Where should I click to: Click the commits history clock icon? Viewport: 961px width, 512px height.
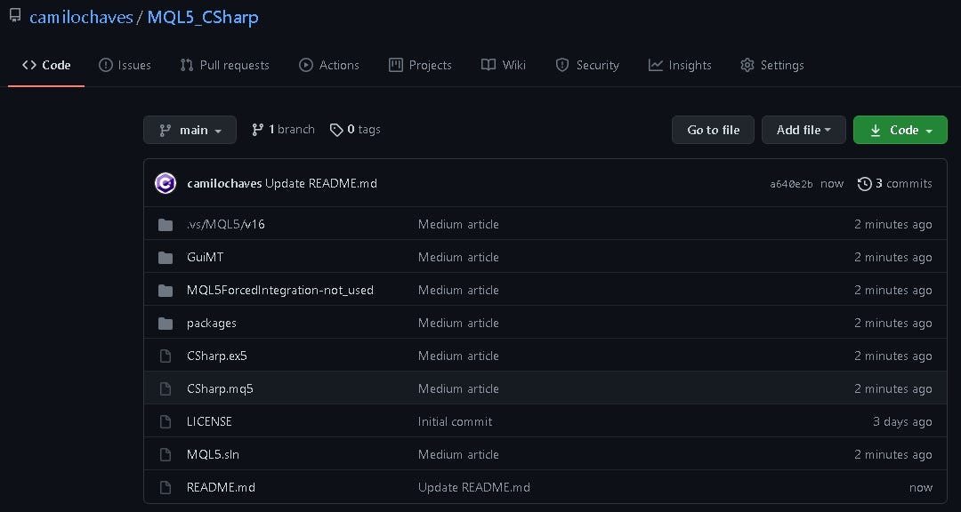(864, 184)
